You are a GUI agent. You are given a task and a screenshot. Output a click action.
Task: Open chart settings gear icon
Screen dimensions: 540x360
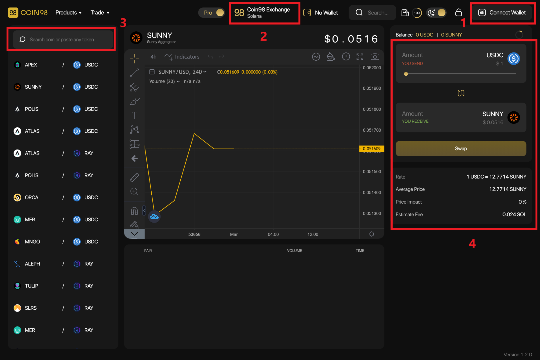pos(372,234)
